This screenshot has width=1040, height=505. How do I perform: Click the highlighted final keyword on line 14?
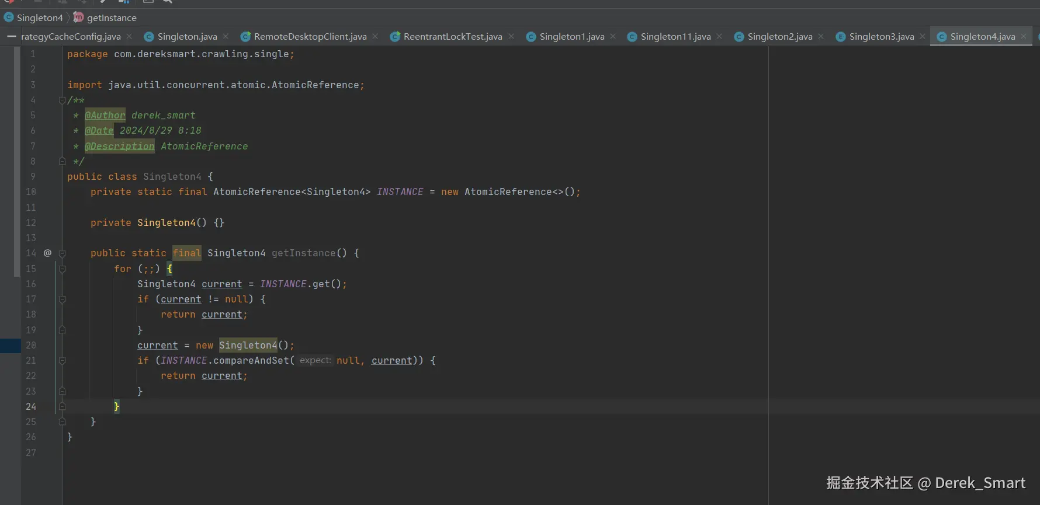[187, 253]
